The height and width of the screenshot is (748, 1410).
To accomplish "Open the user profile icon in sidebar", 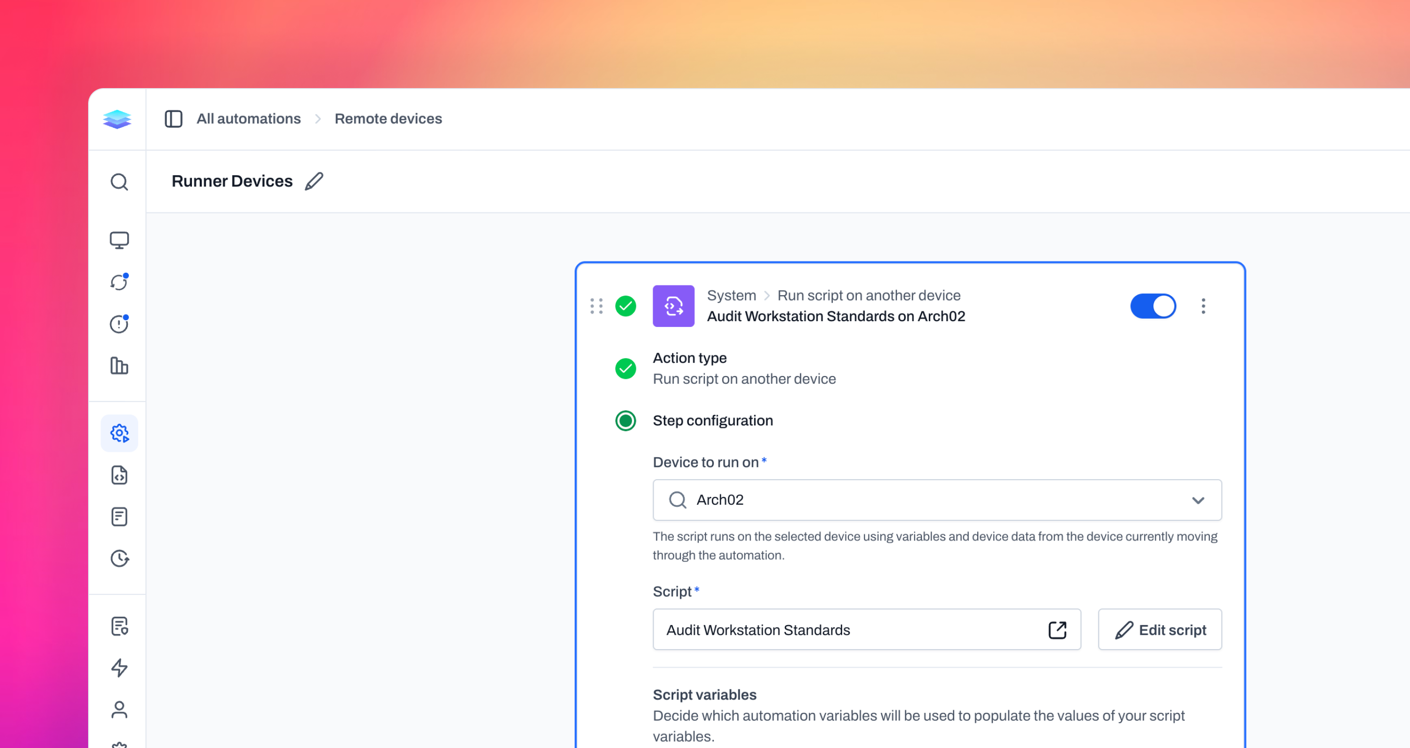I will click(119, 710).
